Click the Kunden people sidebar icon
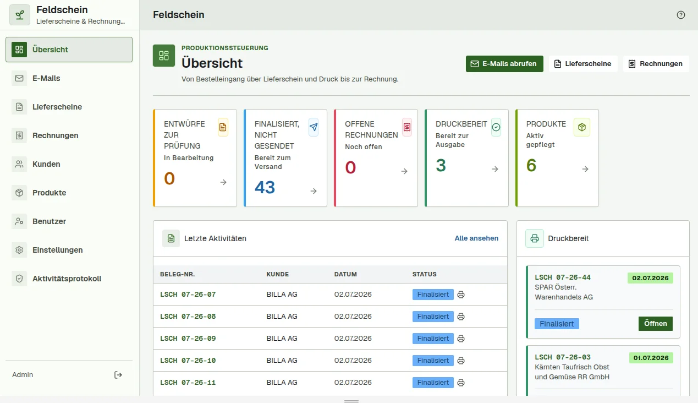The width and height of the screenshot is (698, 403). (19, 164)
